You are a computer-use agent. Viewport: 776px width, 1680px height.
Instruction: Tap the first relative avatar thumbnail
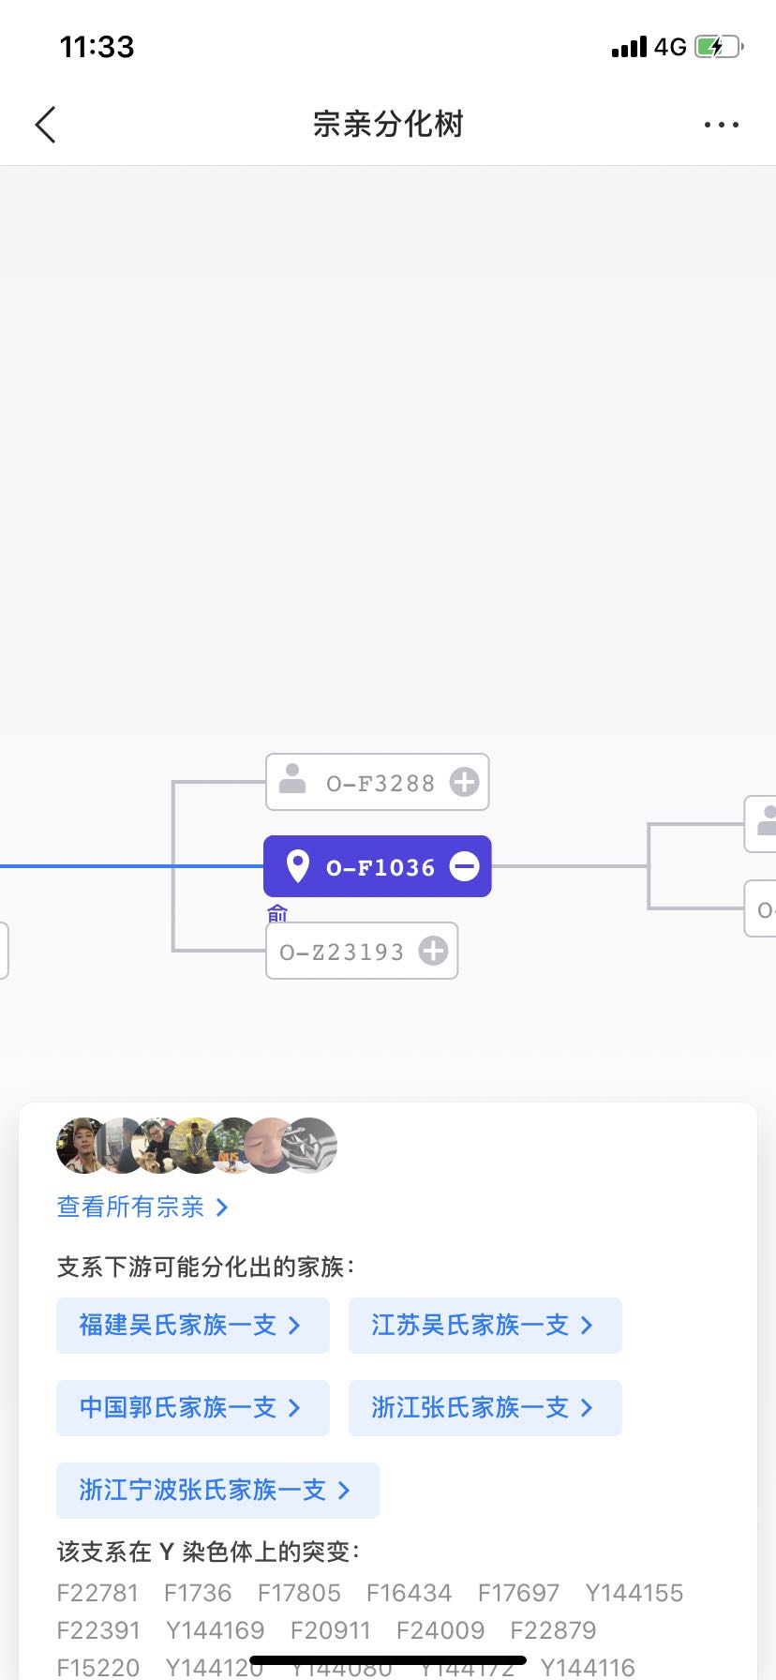coord(80,1145)
